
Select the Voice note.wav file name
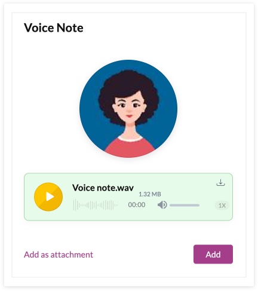pos(103,188)
